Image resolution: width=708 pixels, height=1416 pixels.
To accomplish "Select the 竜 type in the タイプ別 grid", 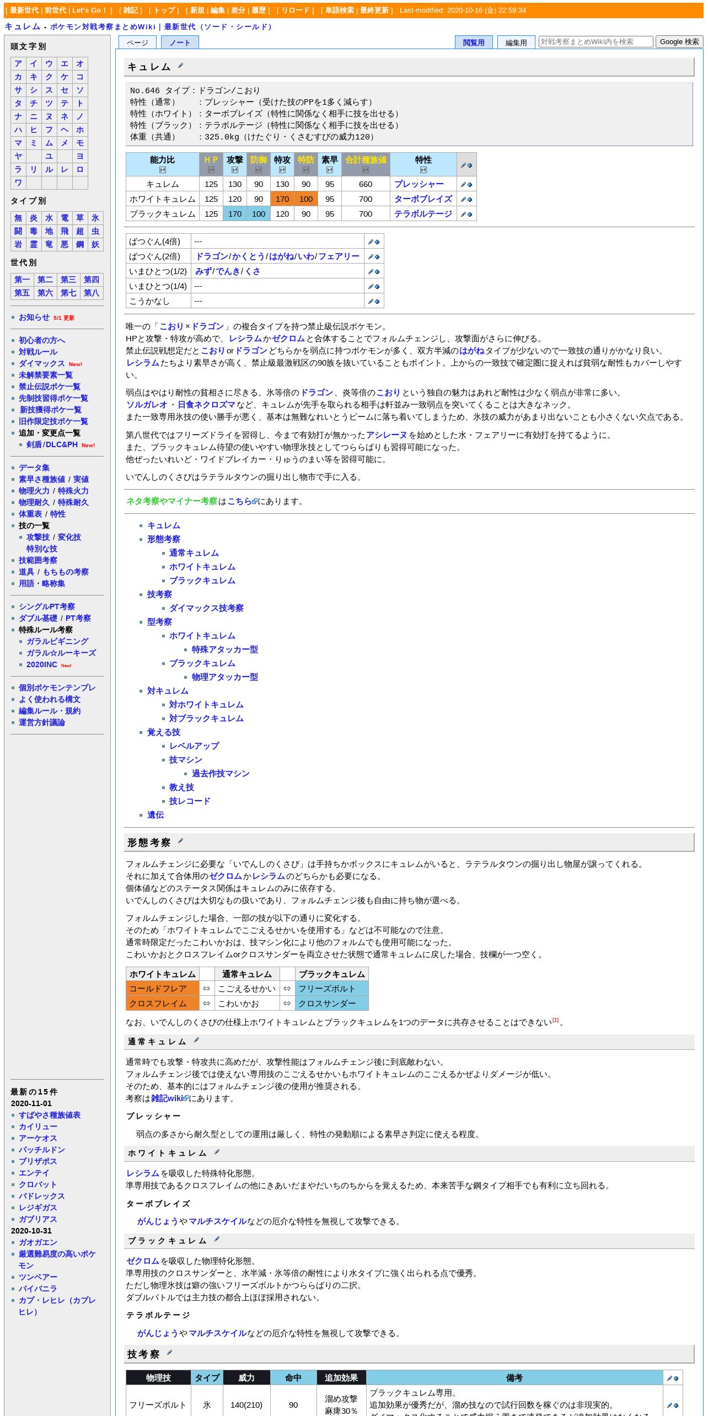I will [49, 244].
